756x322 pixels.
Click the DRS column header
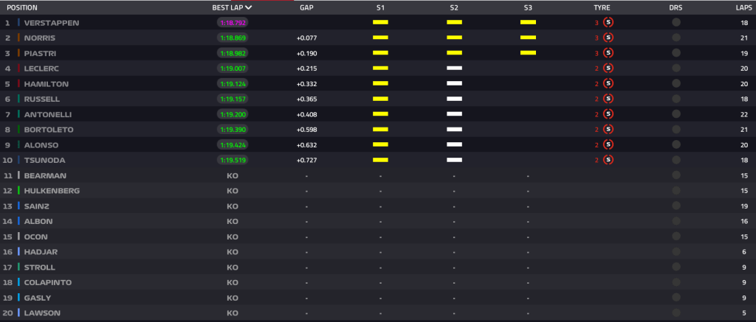coord(676,7)
